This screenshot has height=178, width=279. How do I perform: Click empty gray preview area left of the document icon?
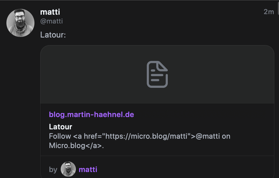tap(93, 75)
